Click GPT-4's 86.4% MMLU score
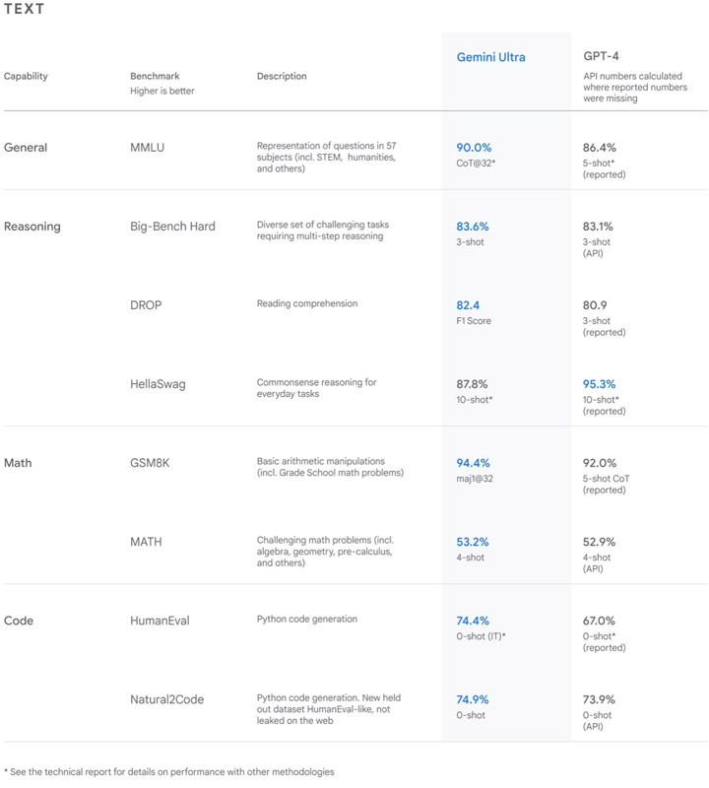The width and height of the screenshot is (709, 788). (x=599, y=148)
